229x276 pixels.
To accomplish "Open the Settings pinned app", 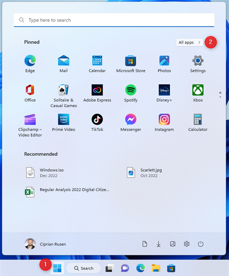I will click(198, 64).
